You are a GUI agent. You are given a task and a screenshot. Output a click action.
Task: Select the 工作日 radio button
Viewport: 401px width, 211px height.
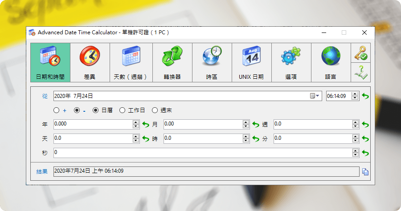pyautogui.click(x=122, y=110)
